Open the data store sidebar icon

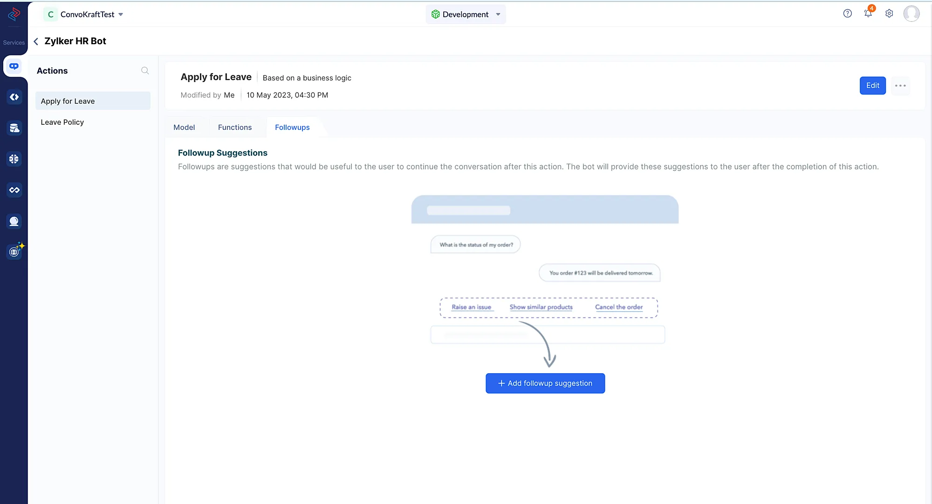pyautogui.click(x=14, y=128)
